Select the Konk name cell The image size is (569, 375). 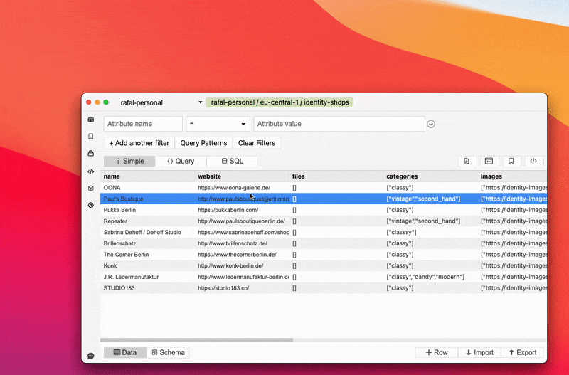click(147, 265)
